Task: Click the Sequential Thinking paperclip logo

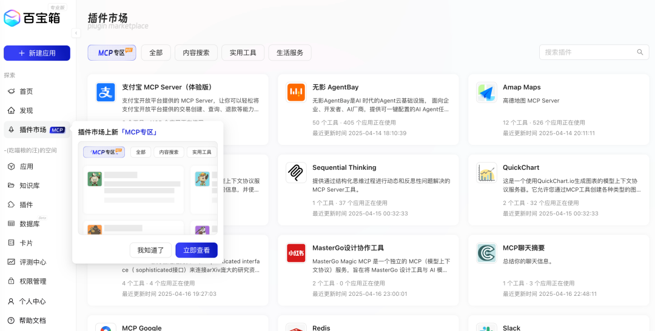Action: pos(296,172)
